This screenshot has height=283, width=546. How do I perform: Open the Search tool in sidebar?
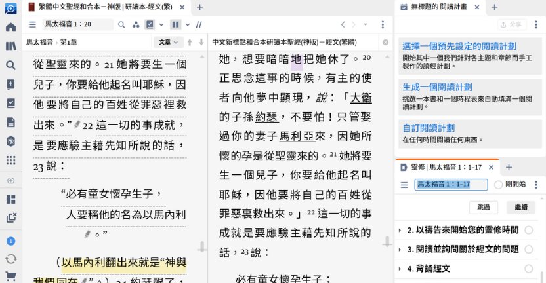point(10,65)
